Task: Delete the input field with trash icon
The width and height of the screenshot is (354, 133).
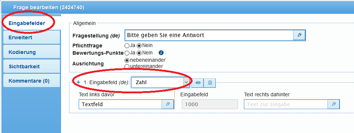Action: (210, 83)
